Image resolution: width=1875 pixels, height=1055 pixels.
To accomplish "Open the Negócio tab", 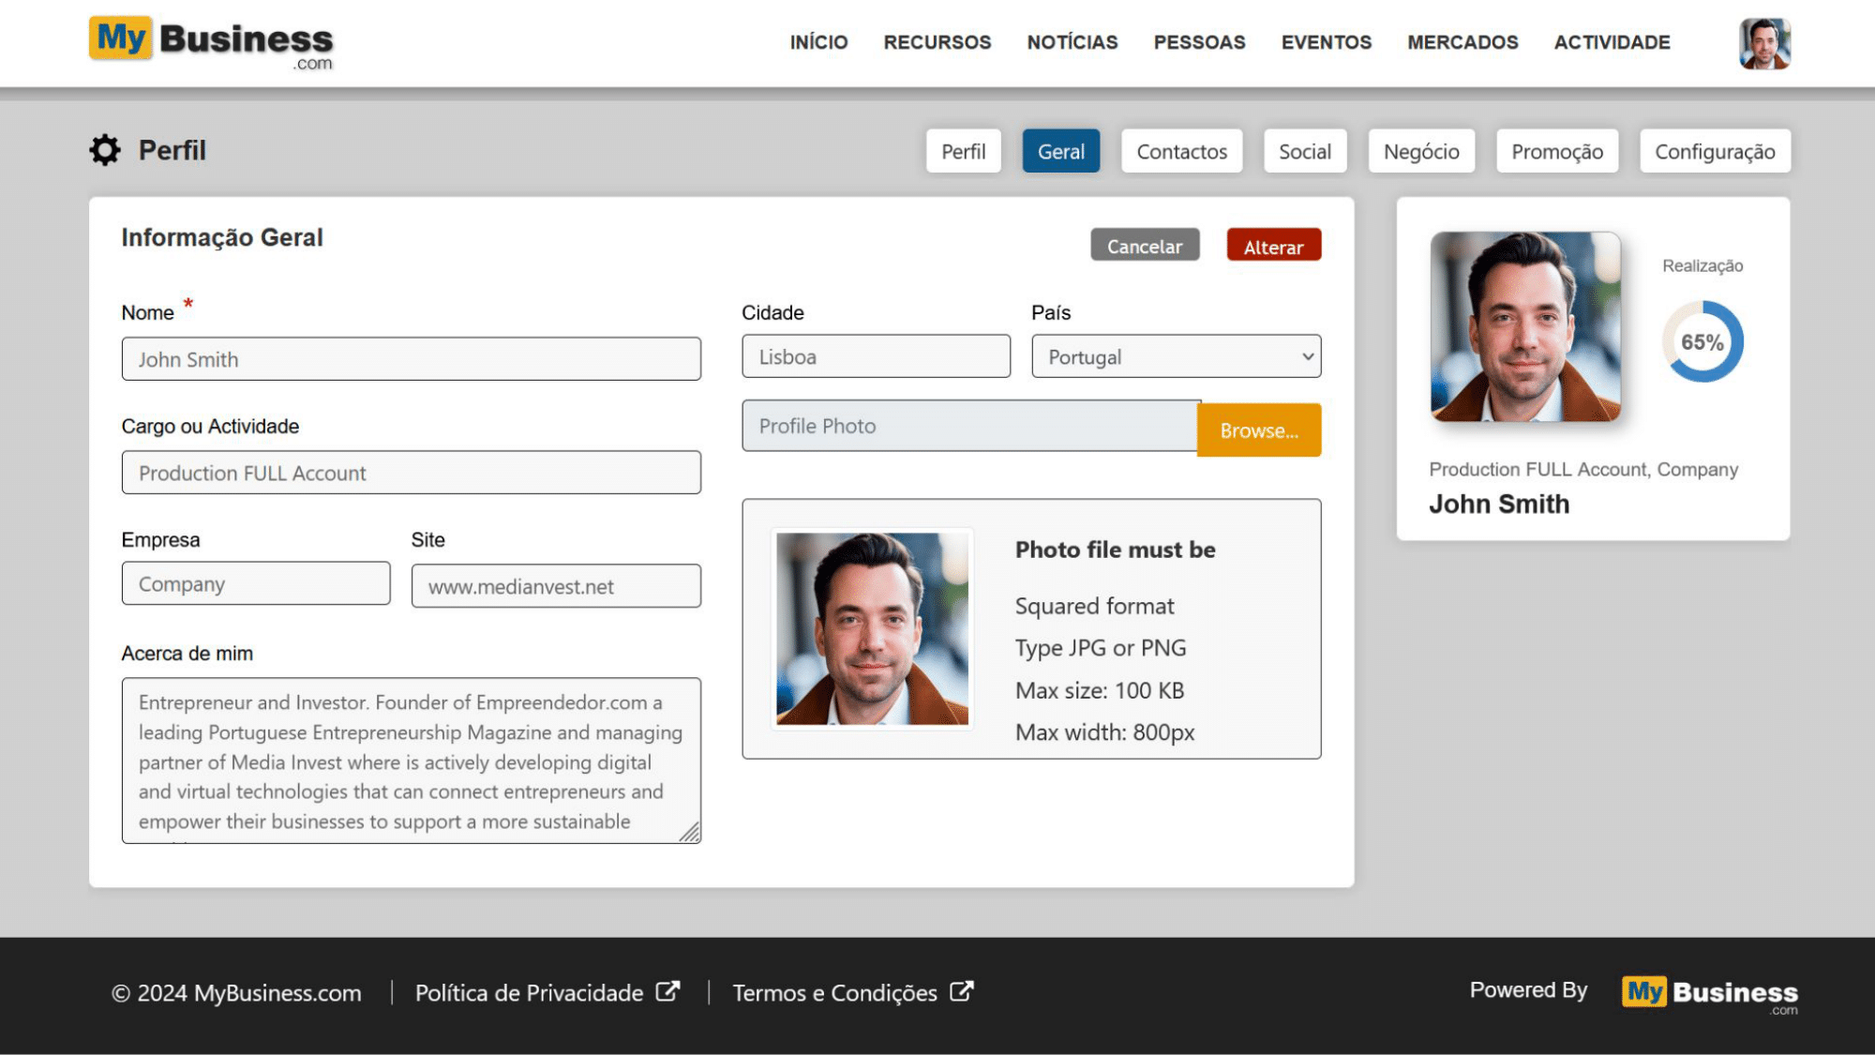I will pyautogui.click(x=1420, y=151).
